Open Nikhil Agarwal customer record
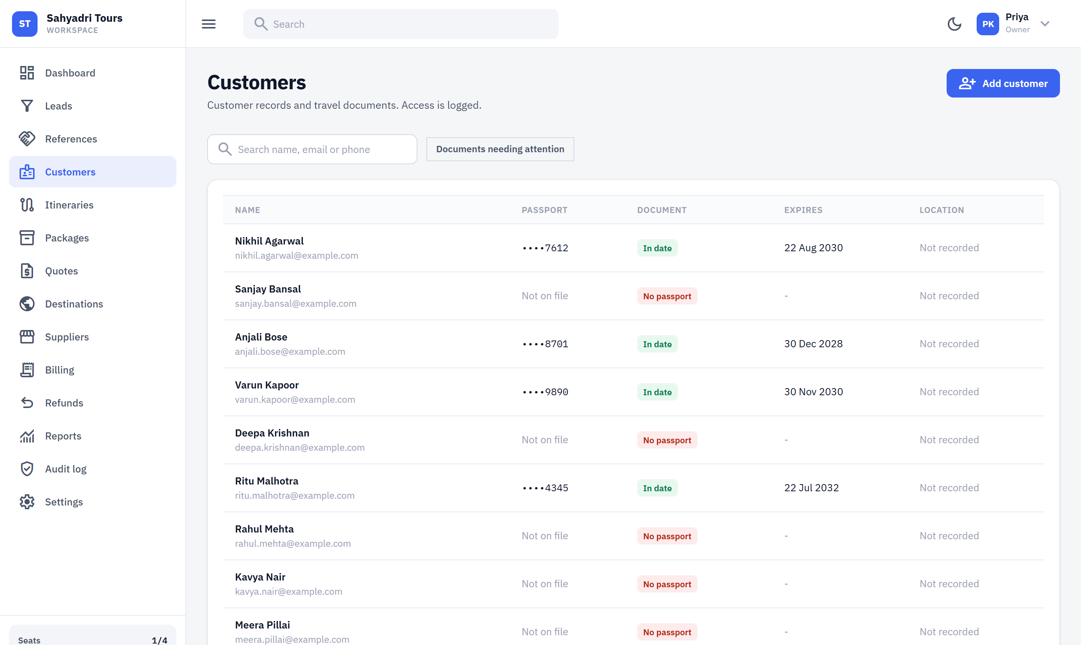The width and height of the screenshot is (1081, 645). coord(633,248)
